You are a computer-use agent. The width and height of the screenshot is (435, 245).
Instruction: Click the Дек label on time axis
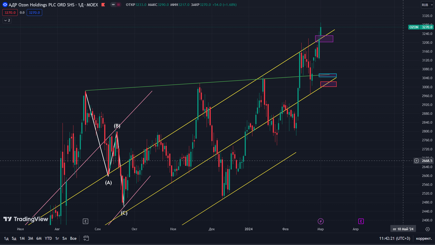tap(212, 229)
